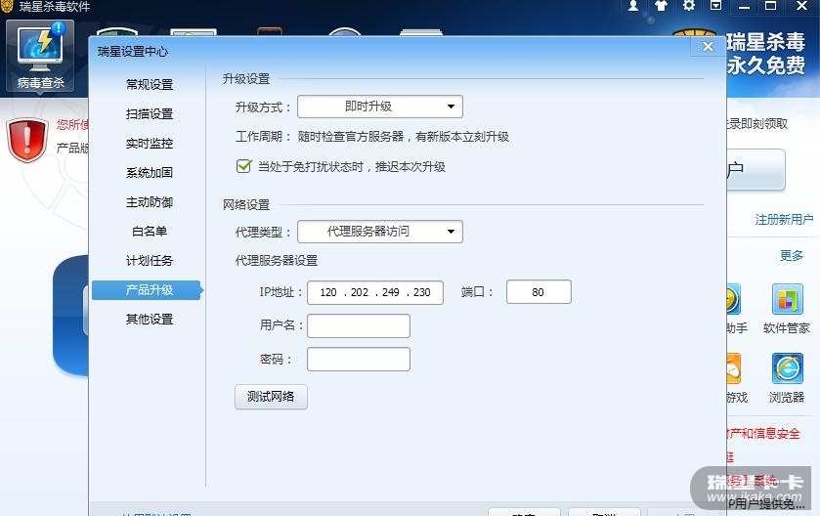Select 常规设置 in the sidebar
Viewport: 820px width, 516px height.
coord(149,84)
